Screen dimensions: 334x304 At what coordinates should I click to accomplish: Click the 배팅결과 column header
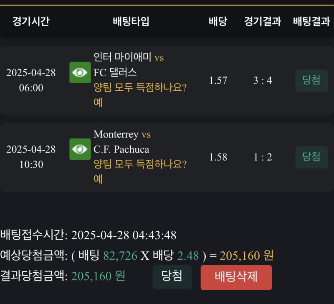pyautogui.click(x=311, y=22)
